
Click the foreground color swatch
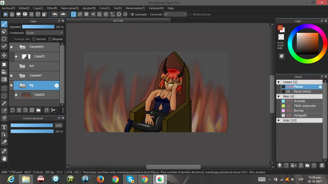tap(280, 28)
